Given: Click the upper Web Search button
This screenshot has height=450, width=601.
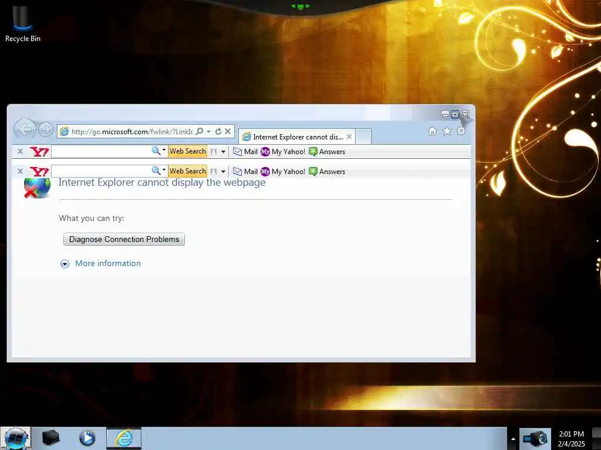Looking at the screenshot, I should coord(188,151).
